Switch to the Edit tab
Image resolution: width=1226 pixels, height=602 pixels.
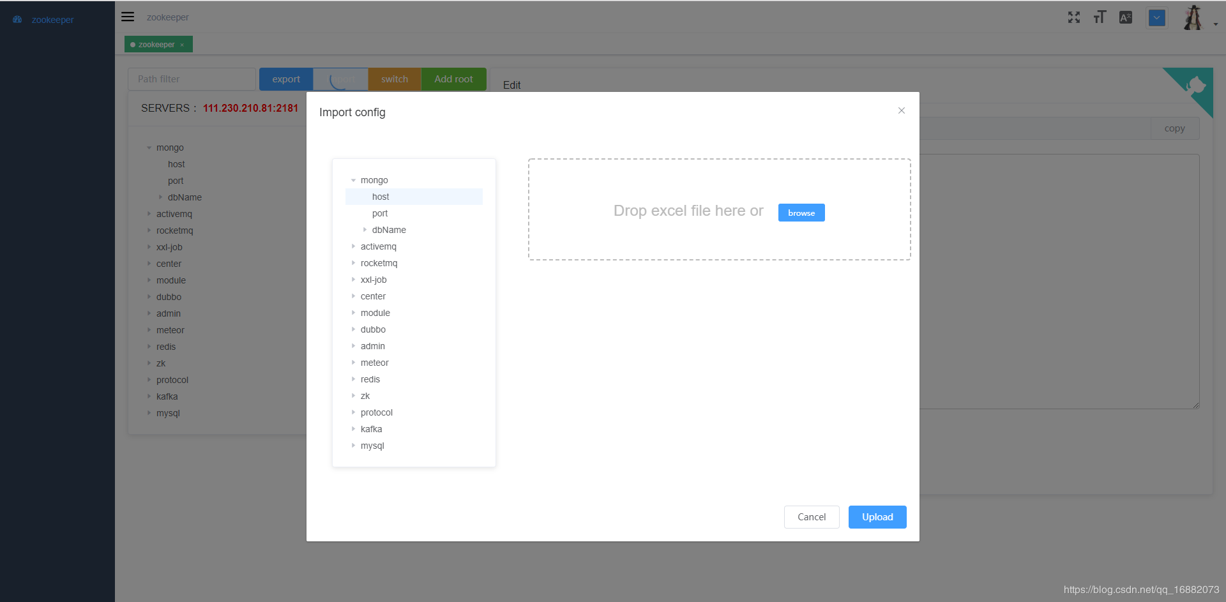[x=511, y=85]
